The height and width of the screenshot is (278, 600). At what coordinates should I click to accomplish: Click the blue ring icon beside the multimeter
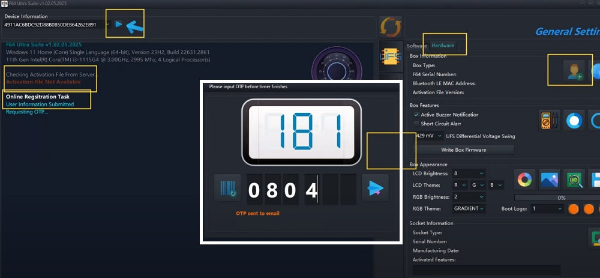point(574,121)
